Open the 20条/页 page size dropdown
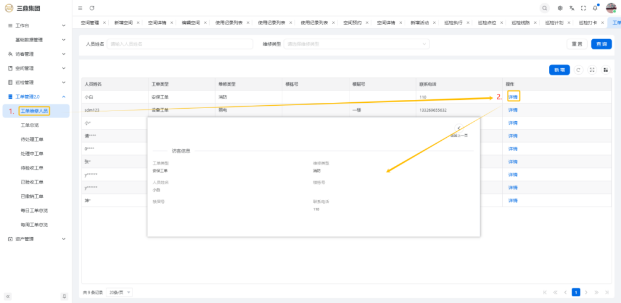621x303 pixels. [x=120, y=292]
